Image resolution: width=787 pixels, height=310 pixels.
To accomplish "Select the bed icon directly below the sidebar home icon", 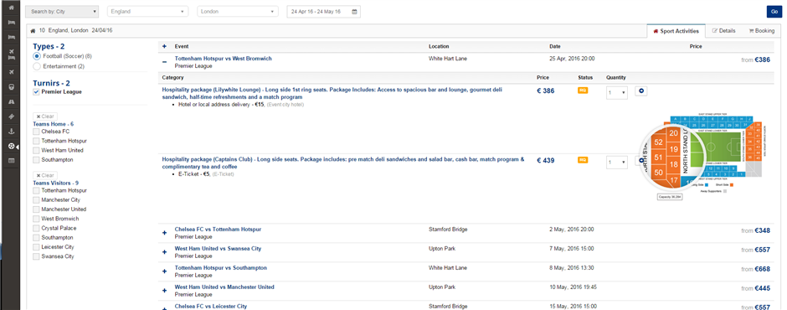I will click(12, 23).
